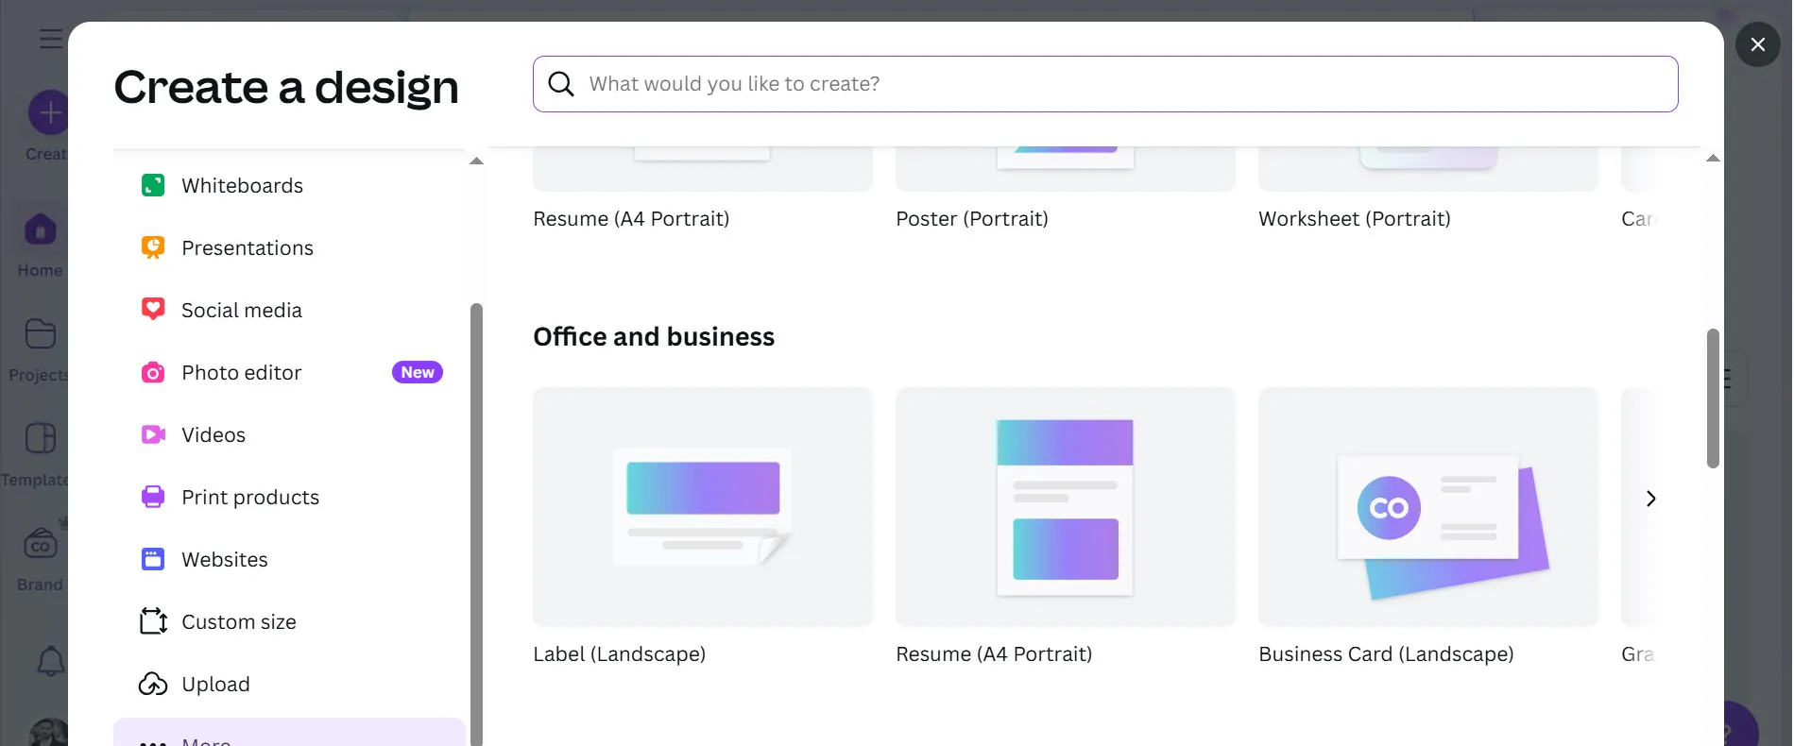
Task: Click the sidebar scroll up arrow
Action: click(x=476, y=161)
